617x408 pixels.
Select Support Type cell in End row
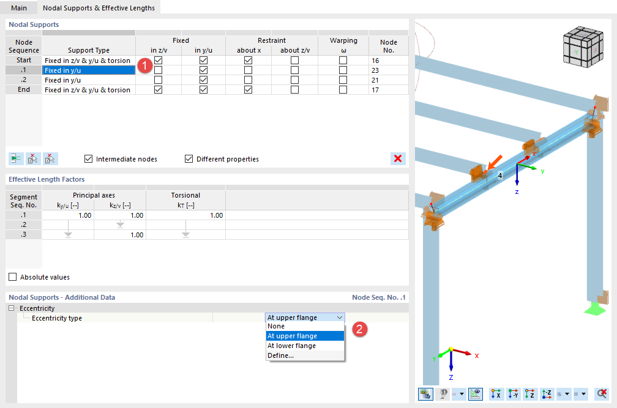point(89,90)
